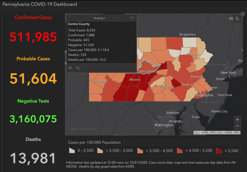Click the pan/move icon in popup
This screenshot has width=247, height=172.
70,68
